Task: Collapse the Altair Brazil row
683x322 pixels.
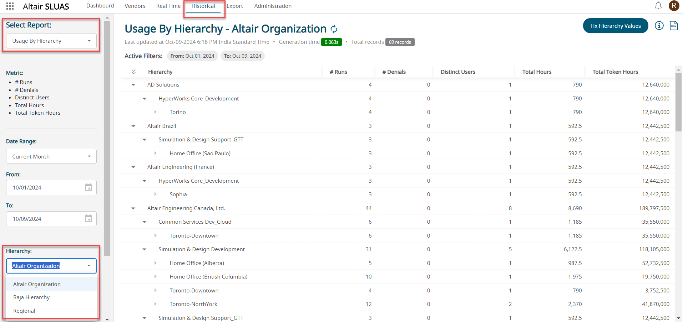Action: point(133,126)
